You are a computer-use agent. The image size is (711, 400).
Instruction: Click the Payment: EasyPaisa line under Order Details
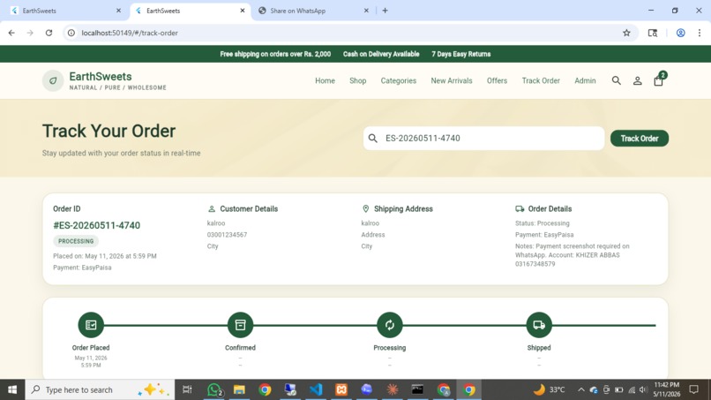(544, 235)
